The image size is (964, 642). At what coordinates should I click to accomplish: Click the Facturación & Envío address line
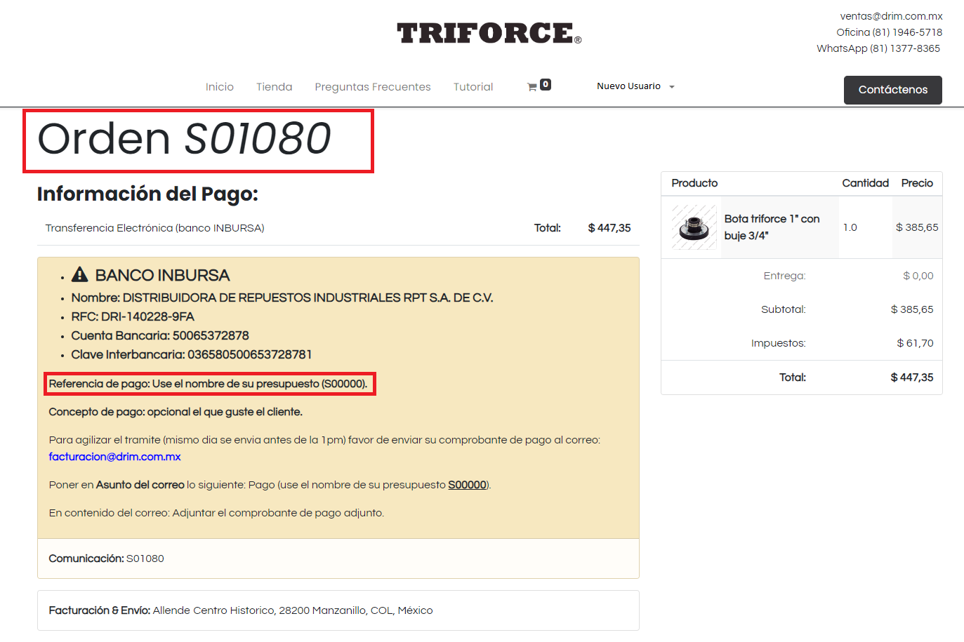[241, 610]
